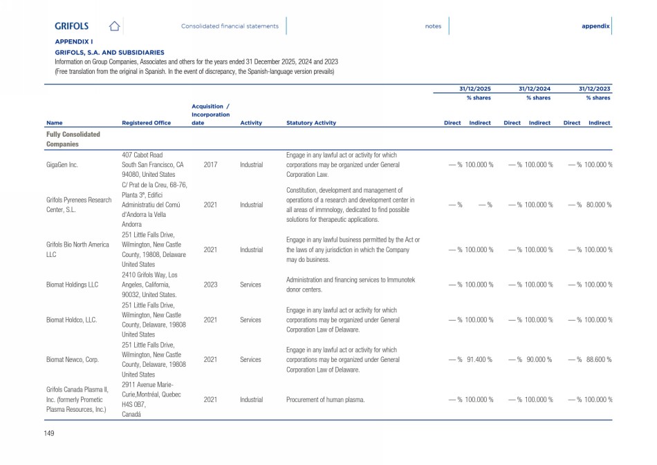Click the Procurement of human plasma text
Image resolution: width=657 pixels, height=465 pixels.
[x=324, y=399]
